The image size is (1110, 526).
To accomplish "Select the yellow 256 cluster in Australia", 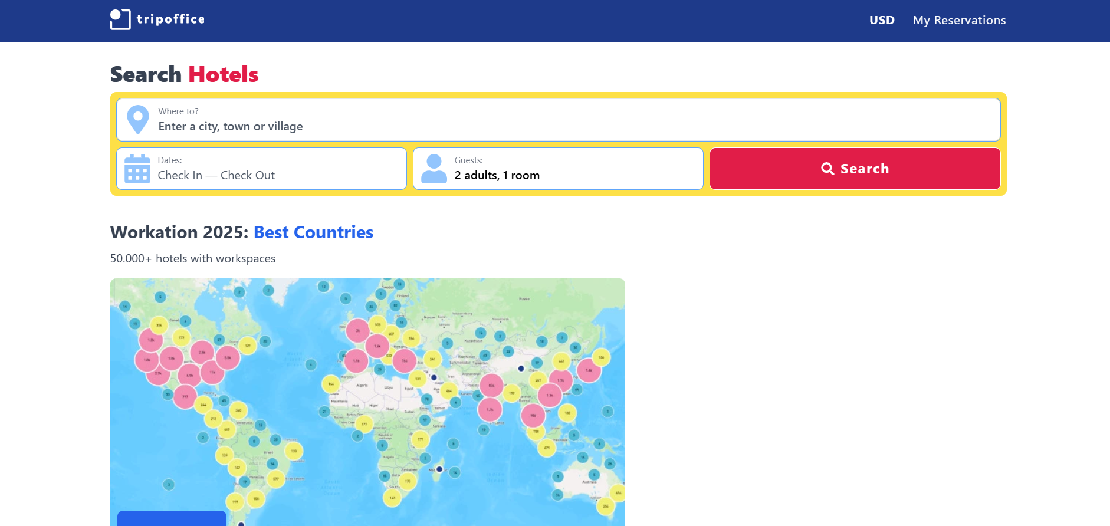I will (x=605, y=506).
